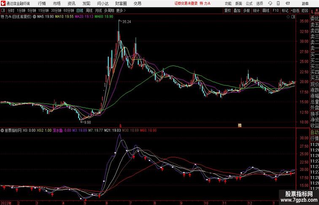Viewport: 319px width, 205px height.
Task: Click the 2022年 label on time axis
Action: tap(6, 203)
